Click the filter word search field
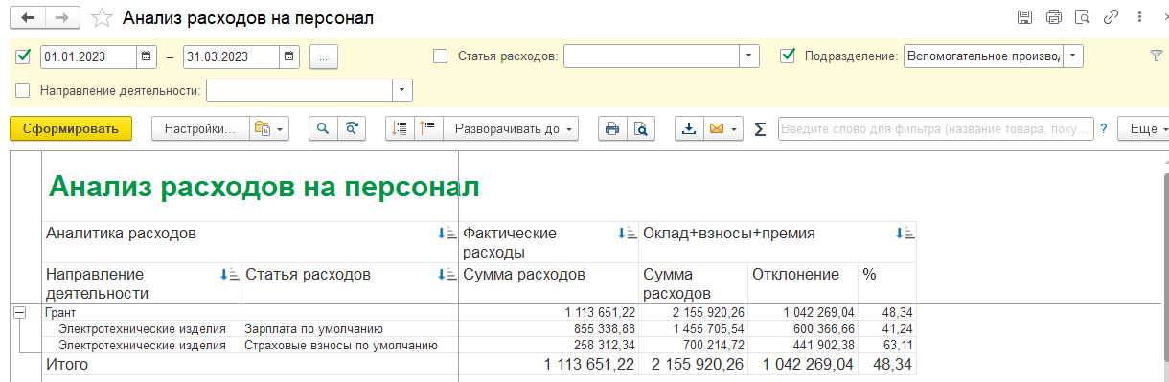 pyautogui.click(x=935, y=128)
